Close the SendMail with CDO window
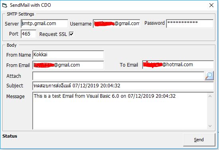Image resolution: width=219 pixels, height=150 pixels. [211, 5]
